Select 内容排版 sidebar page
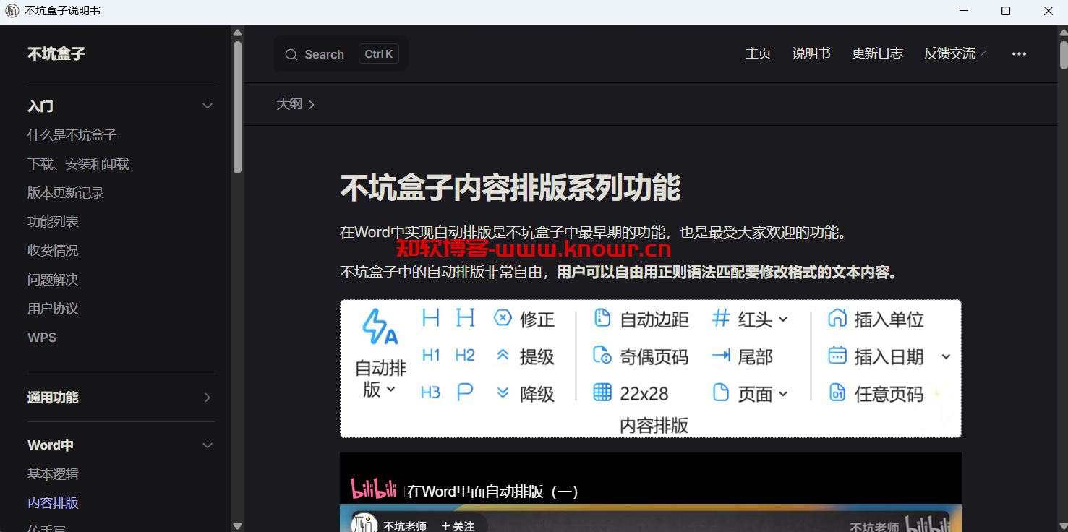Image resolution: width=1068 pixels, height=532 pixels. [53, 503]
